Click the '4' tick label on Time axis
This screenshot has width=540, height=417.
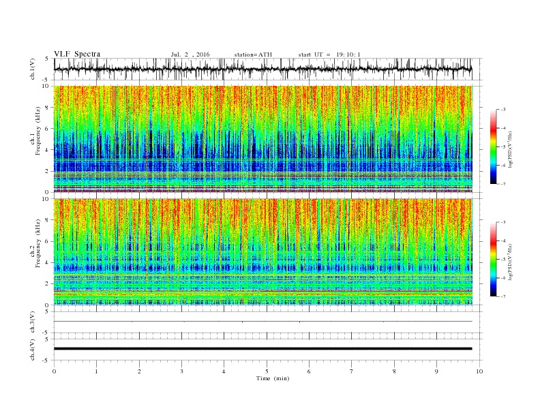pyautogui.click(x=224, y=371)
